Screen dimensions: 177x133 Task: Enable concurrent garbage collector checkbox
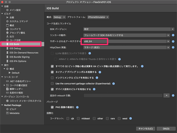(x=52, y=83)
